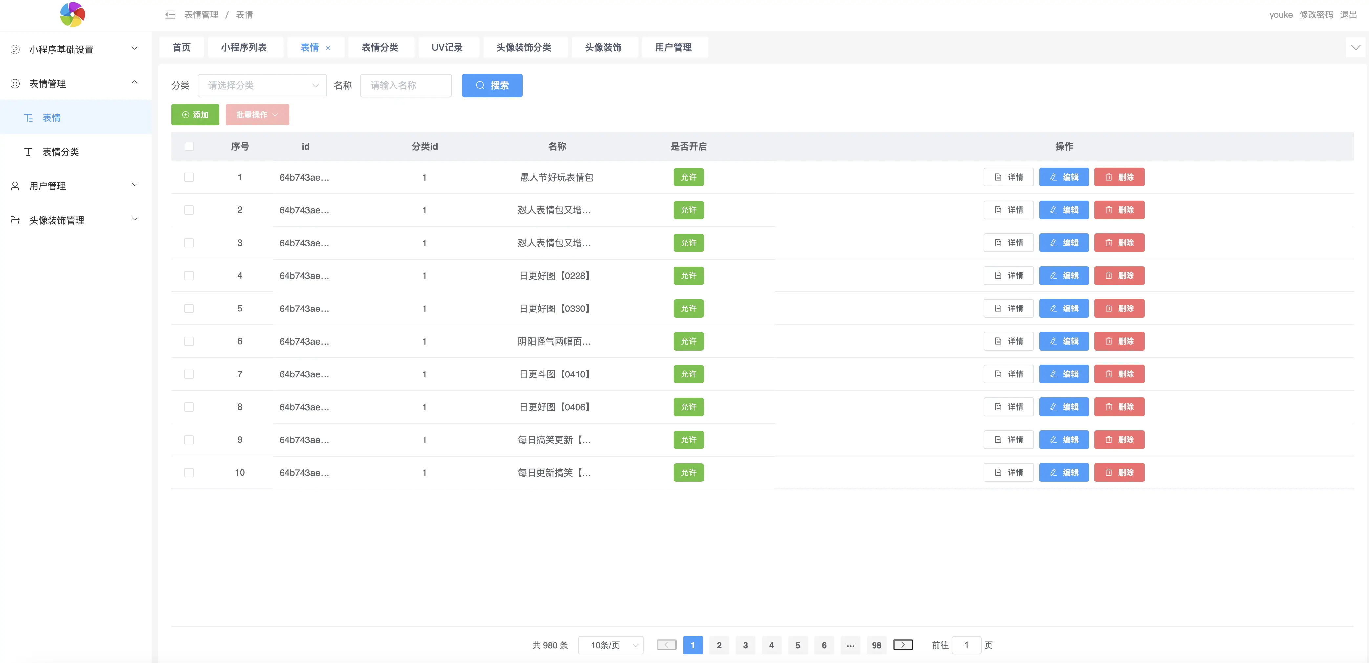Check the checkbox for row 2
The width and height of the screenshot is (1369, 663).
pos(189,210)
